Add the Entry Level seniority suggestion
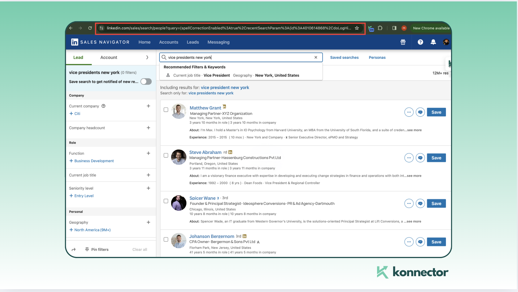Screen dimensions: 518x292 [x=81, y=196]
